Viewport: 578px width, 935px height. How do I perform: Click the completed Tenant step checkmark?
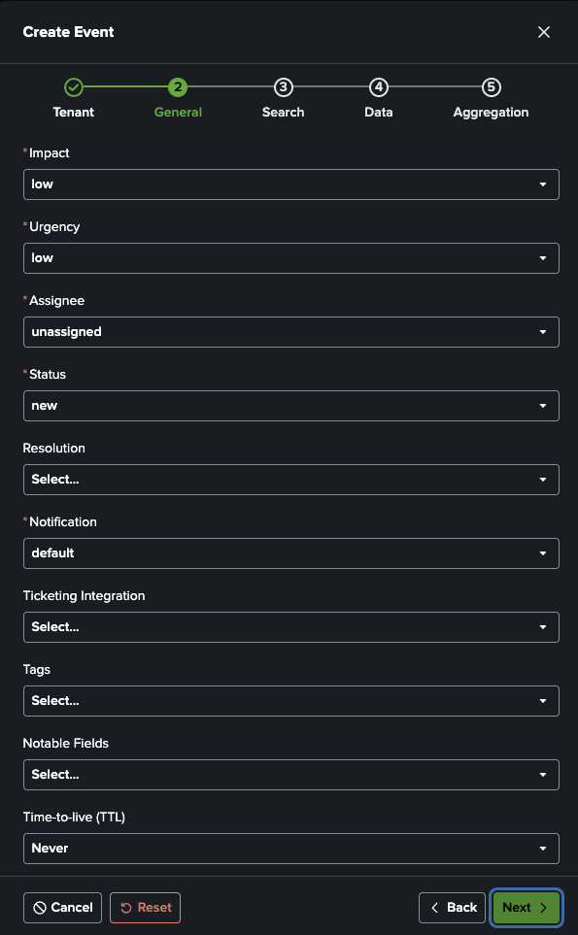(74, 86)
